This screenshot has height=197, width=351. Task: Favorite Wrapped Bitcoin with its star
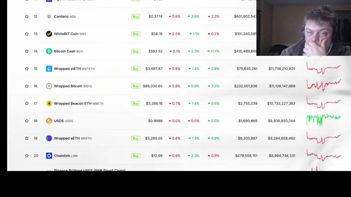tap(27, 86)
